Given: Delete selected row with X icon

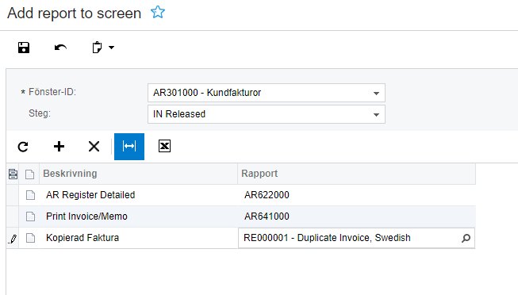Looking at the screenshot, I should tap(94, 147).
